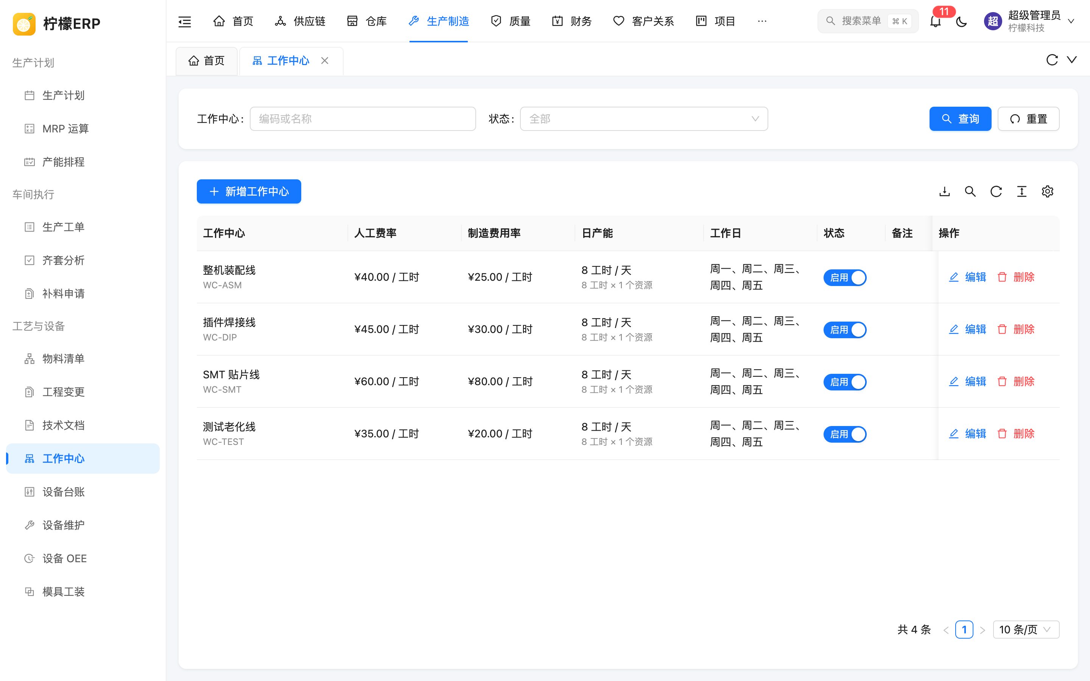Refresh the current tab page icon
Screen dimensions: 1090x681
point(1052,60)
